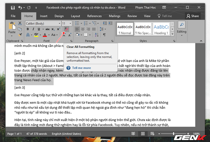This screenshot has width=210, height=142.
Task: Open Text Effects and Typography
Action: tap(28, 35)
